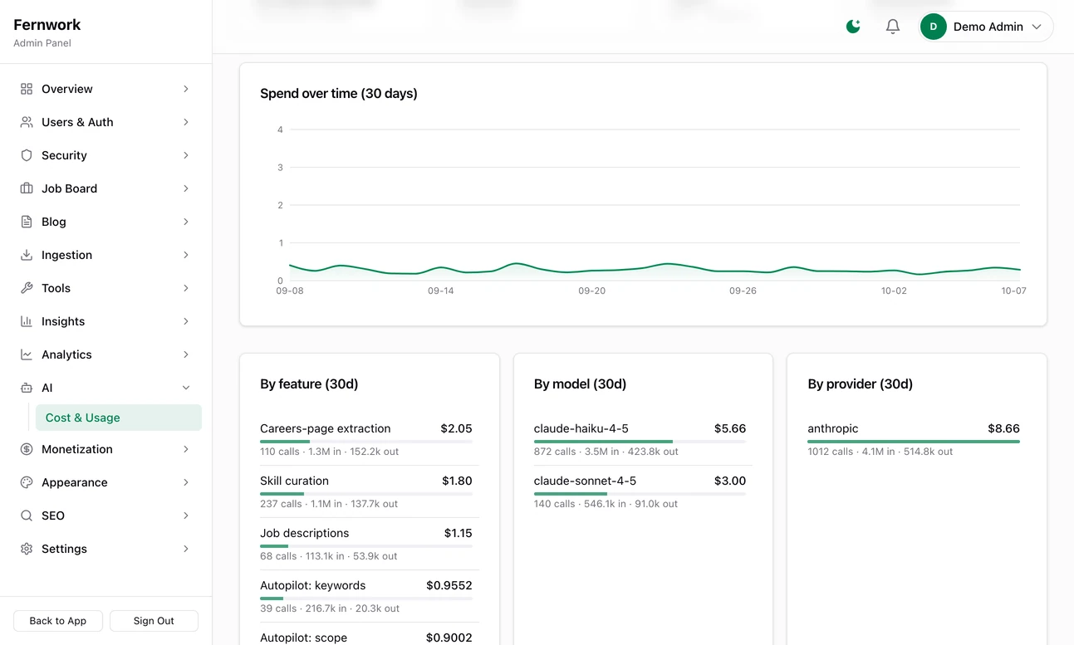Click the Monetization dollar icon
This screenshot has height=645, width=1074.
coord(27,449)
